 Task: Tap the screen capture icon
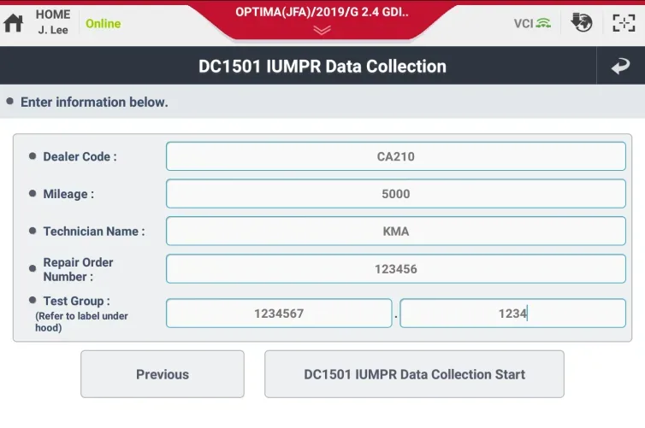tap(624, 23)
